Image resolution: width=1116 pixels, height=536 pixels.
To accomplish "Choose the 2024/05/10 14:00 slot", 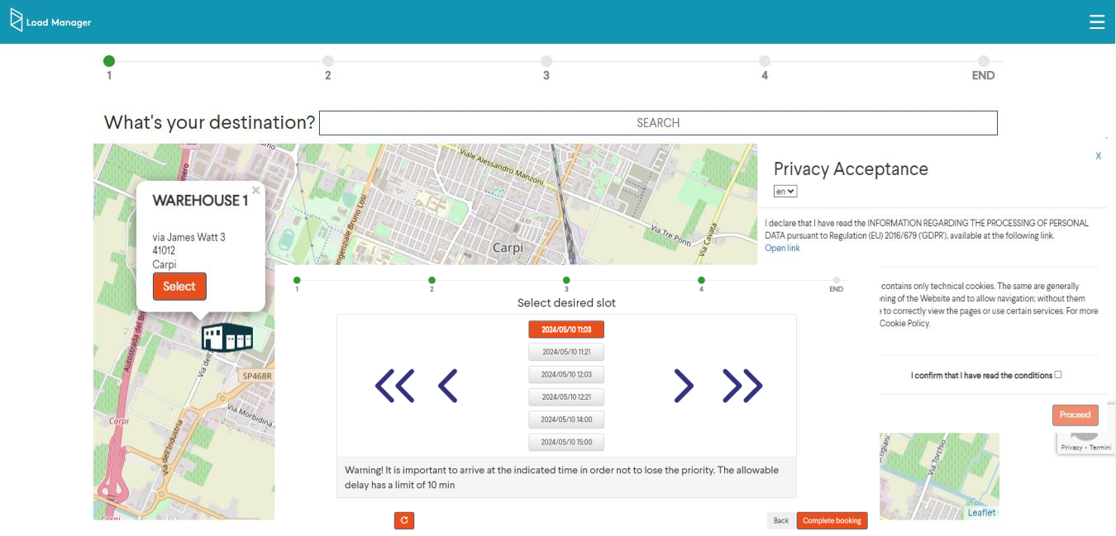I will point(566,420).
